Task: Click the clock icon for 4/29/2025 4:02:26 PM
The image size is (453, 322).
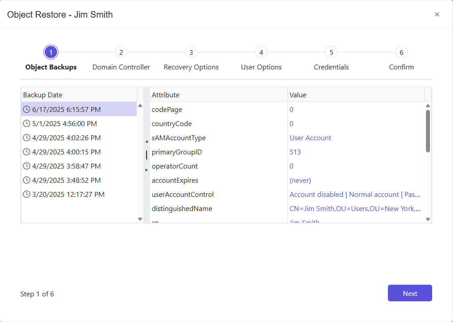Action: click(26, 138)
